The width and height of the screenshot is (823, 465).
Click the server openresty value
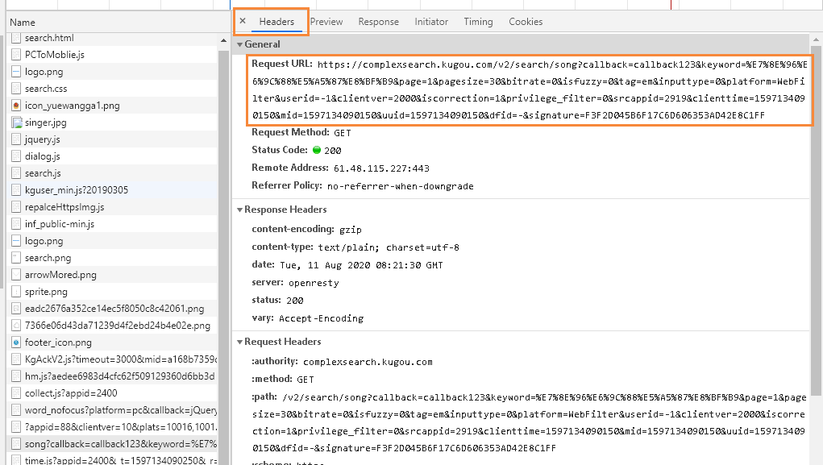point(314,284)
